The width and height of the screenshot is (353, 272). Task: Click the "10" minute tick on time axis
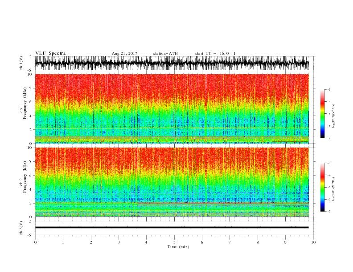pos(313,242)
